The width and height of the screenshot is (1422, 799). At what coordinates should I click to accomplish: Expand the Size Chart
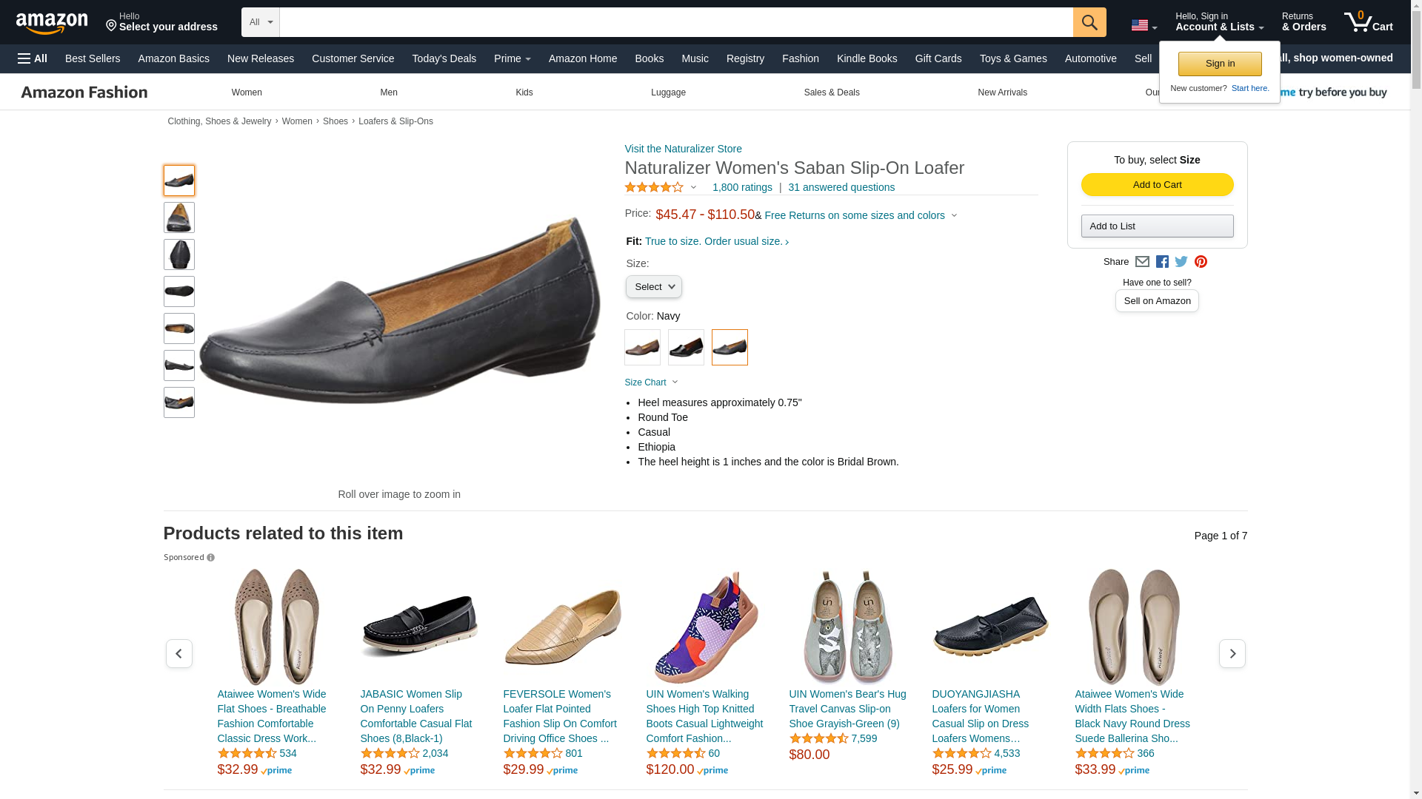click(651, 382)
